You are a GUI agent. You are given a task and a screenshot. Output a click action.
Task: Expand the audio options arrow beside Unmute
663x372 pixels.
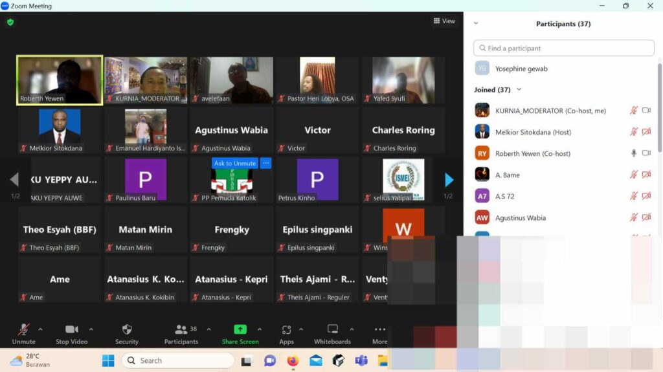pos(40,329)
